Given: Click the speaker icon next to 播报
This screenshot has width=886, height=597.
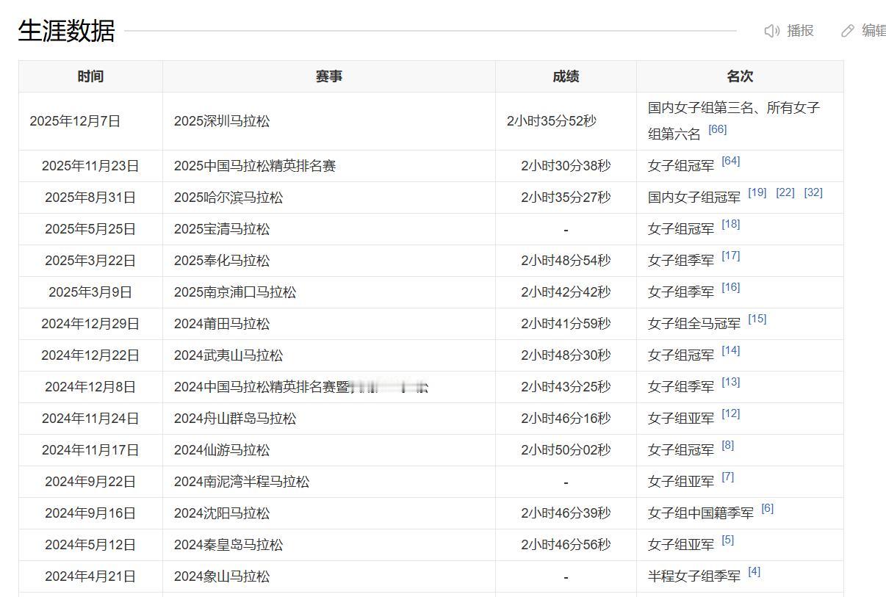Looking at the screenshot, I should (771, 31).
